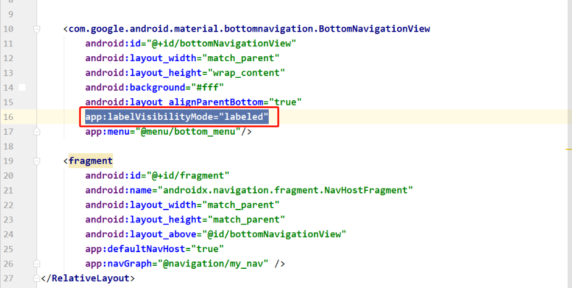This screenshot has height=288, width=572.
Task: Click android:id "@+id/fragment" line
Action: (x=158, y=176)
